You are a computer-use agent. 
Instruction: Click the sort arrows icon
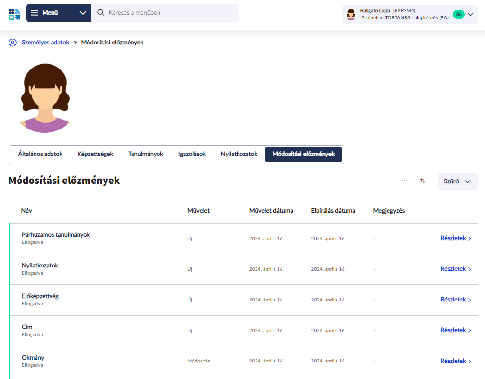pyautogui.click(x=423, y=181)
